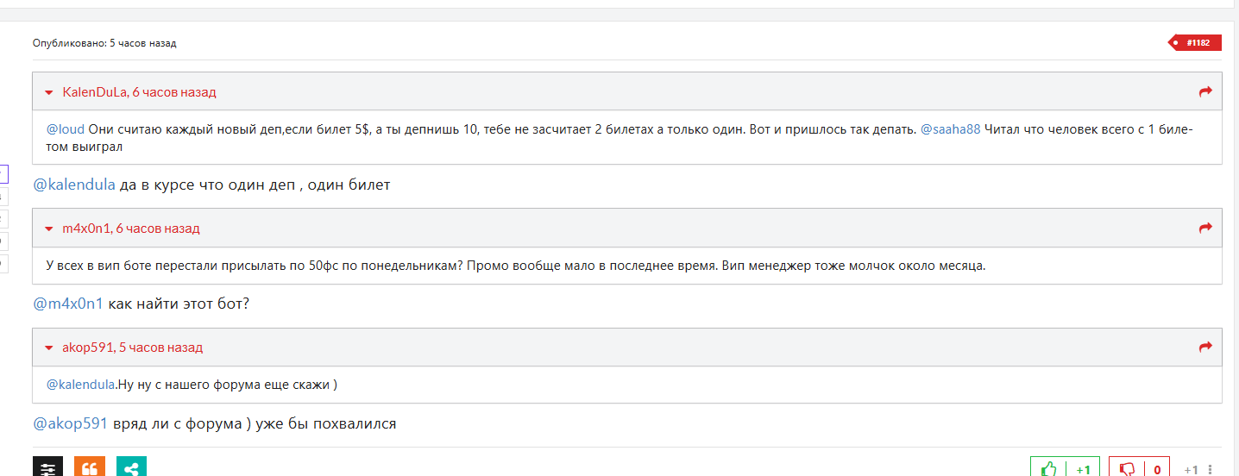
Task: Click the large @m4x0n1 mention in the reply
Action: tap(67, 304)
